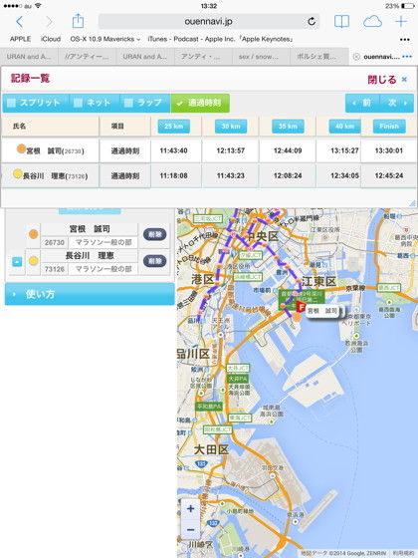Delete 長谷川 理恵 from runner list
Image resolution: width=418 pixels, height=558 pixels.
point(154,261)
